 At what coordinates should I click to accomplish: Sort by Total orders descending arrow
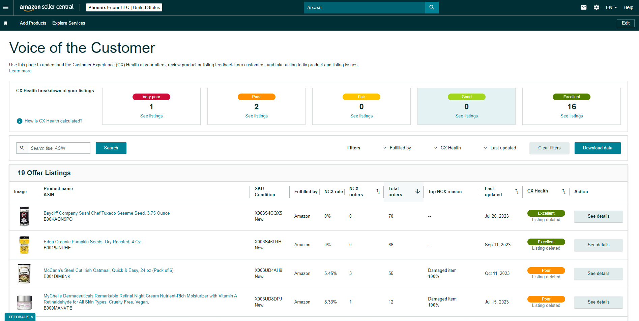click(x=417, y=191)
